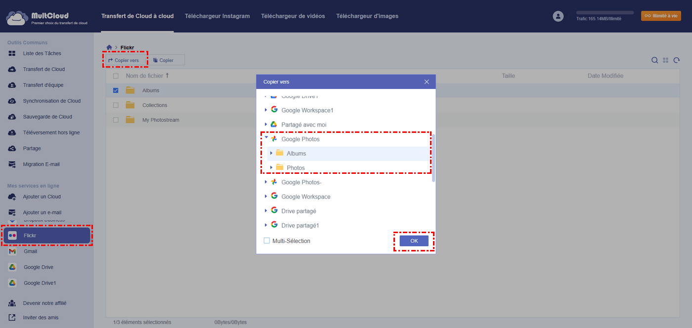Click the Gmail service icon
Screen dimensions: 692x328
12,251
